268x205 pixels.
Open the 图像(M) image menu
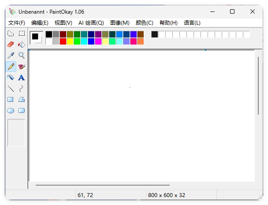point(119,23)
